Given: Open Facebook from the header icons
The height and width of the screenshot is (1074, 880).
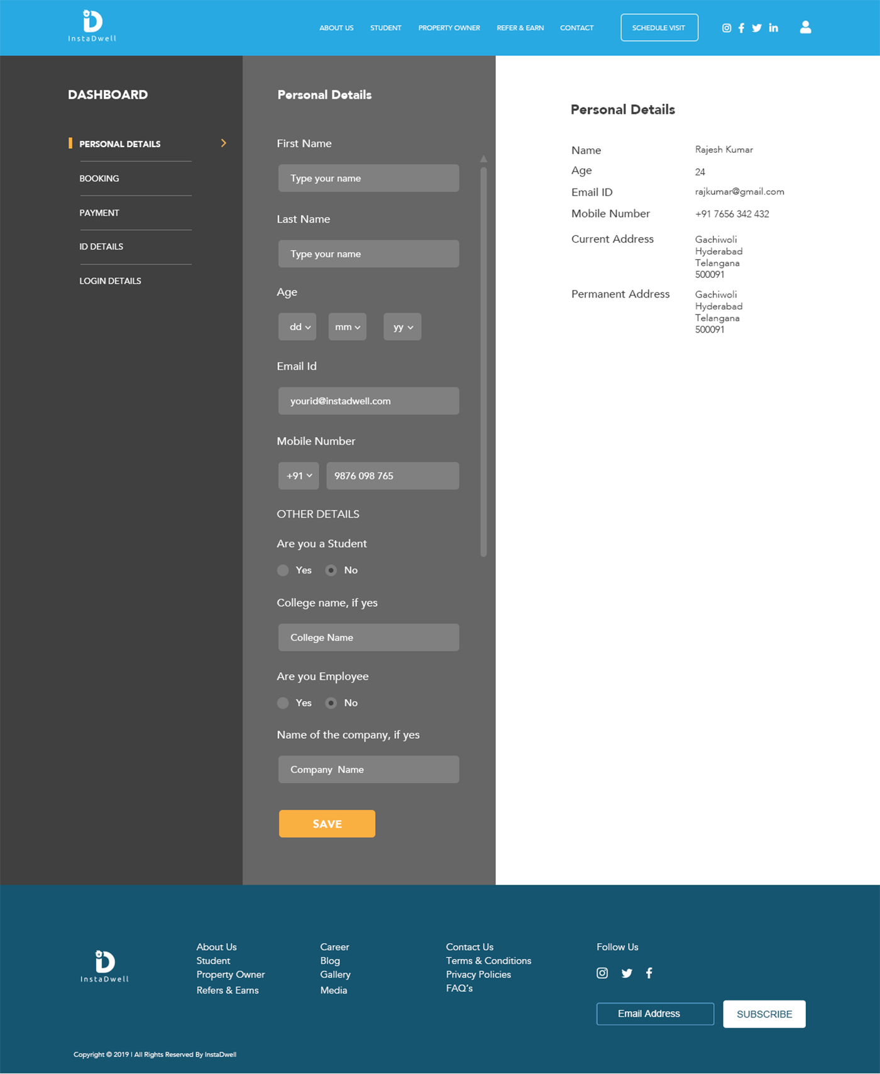Looking at the screenshot, I should (742, 28).
